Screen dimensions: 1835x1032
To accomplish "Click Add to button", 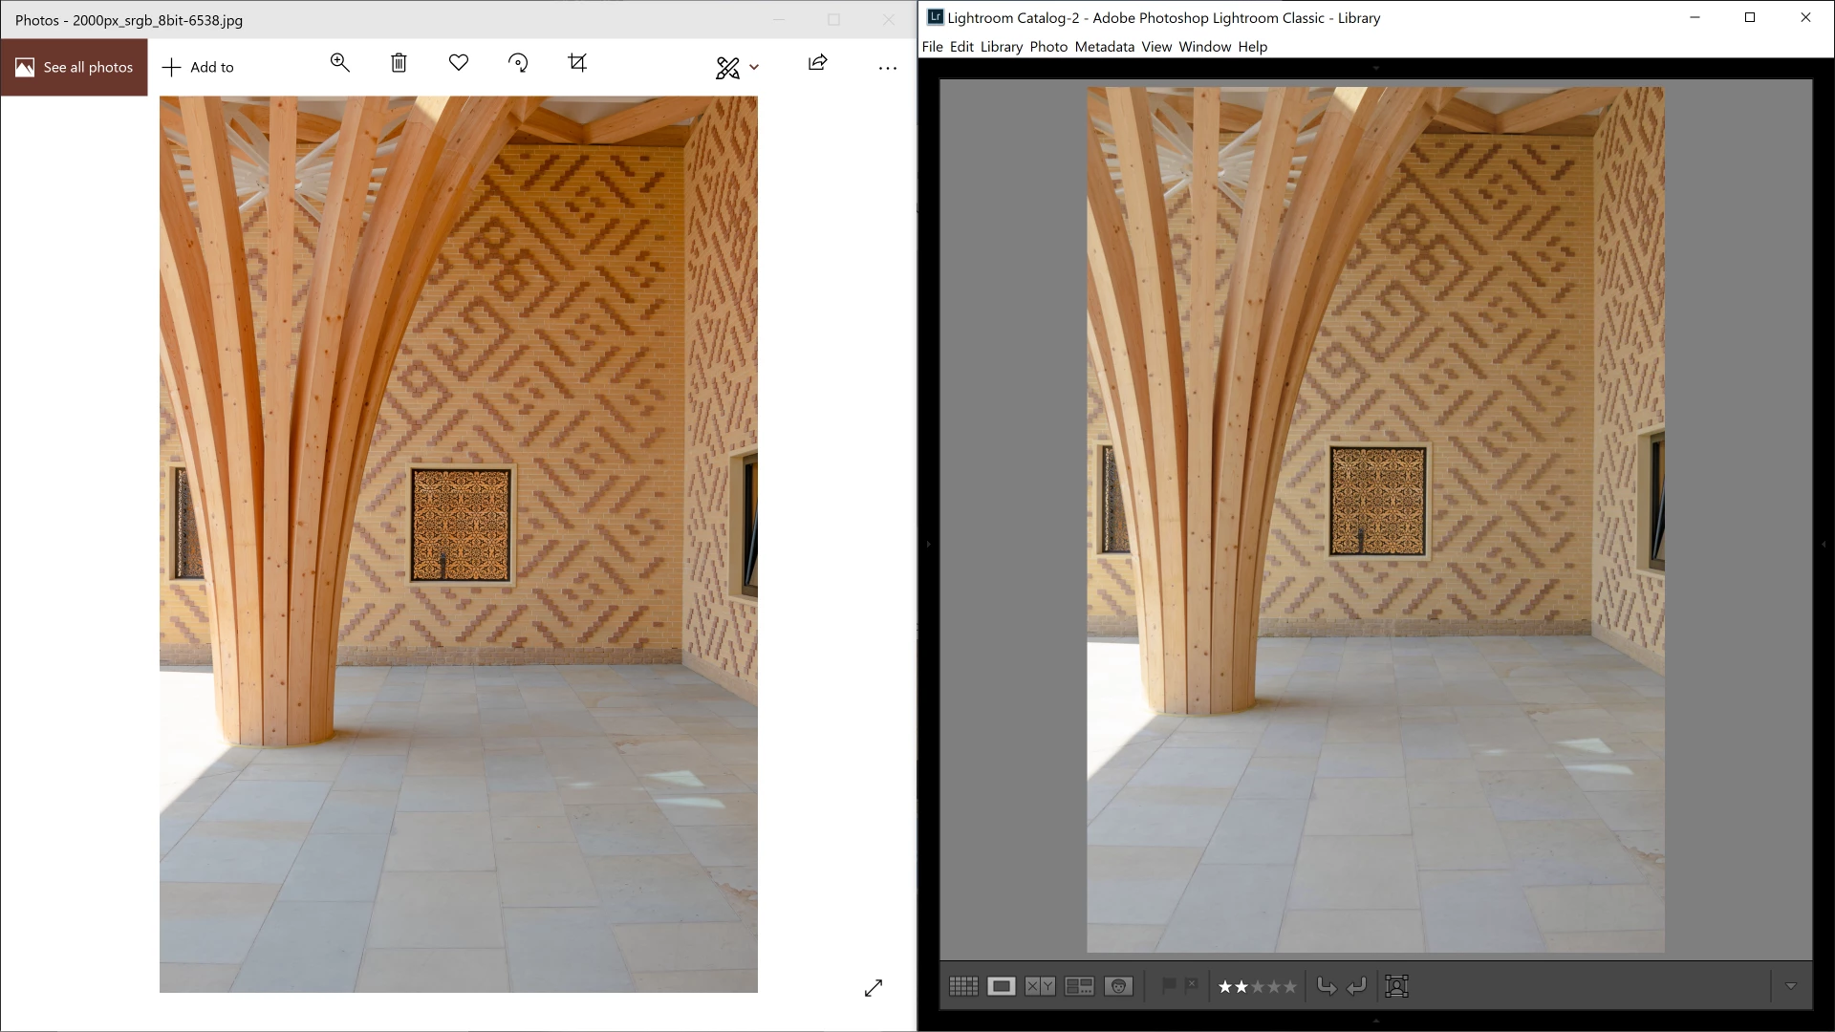I will pos(198,67).
